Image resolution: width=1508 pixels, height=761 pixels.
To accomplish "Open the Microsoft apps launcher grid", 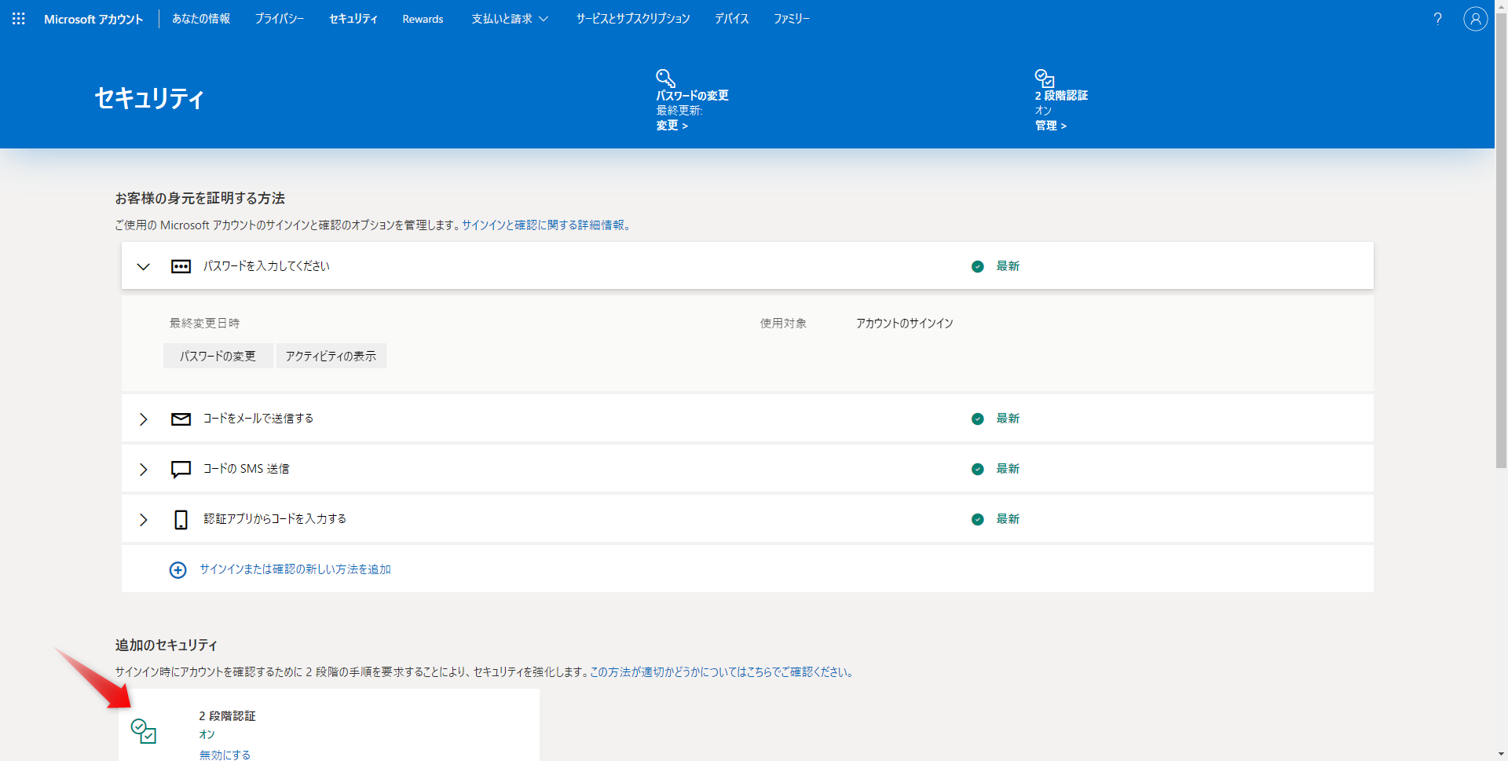I will coord(19,19).
